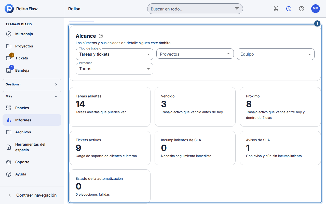Focus the Buscar en todo search field
The image size is (326, 204).
[x=195, y=9]
